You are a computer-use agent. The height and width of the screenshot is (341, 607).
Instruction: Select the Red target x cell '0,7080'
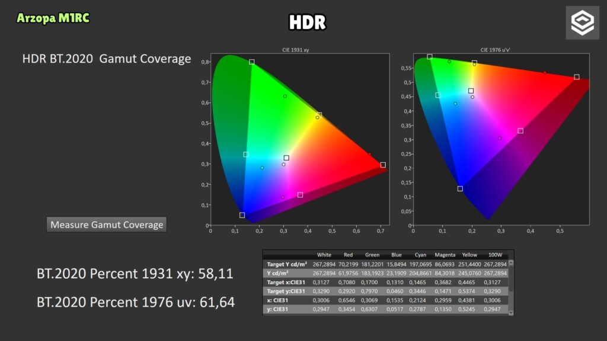coord(348,282)
